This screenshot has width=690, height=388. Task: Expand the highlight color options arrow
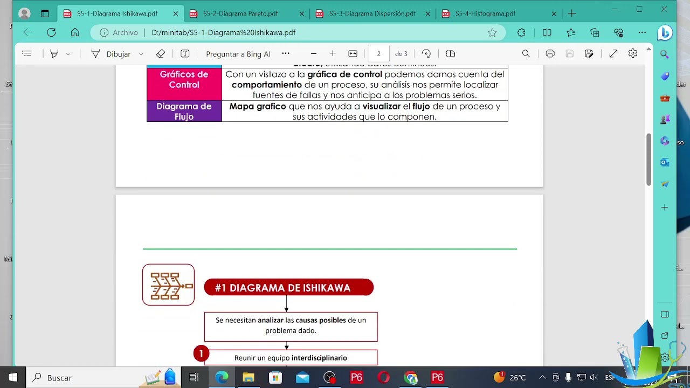pyautogui.click(x=68, y=54)
